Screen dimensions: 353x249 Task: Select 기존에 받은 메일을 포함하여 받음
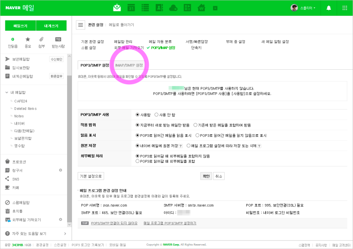(195, 125)
